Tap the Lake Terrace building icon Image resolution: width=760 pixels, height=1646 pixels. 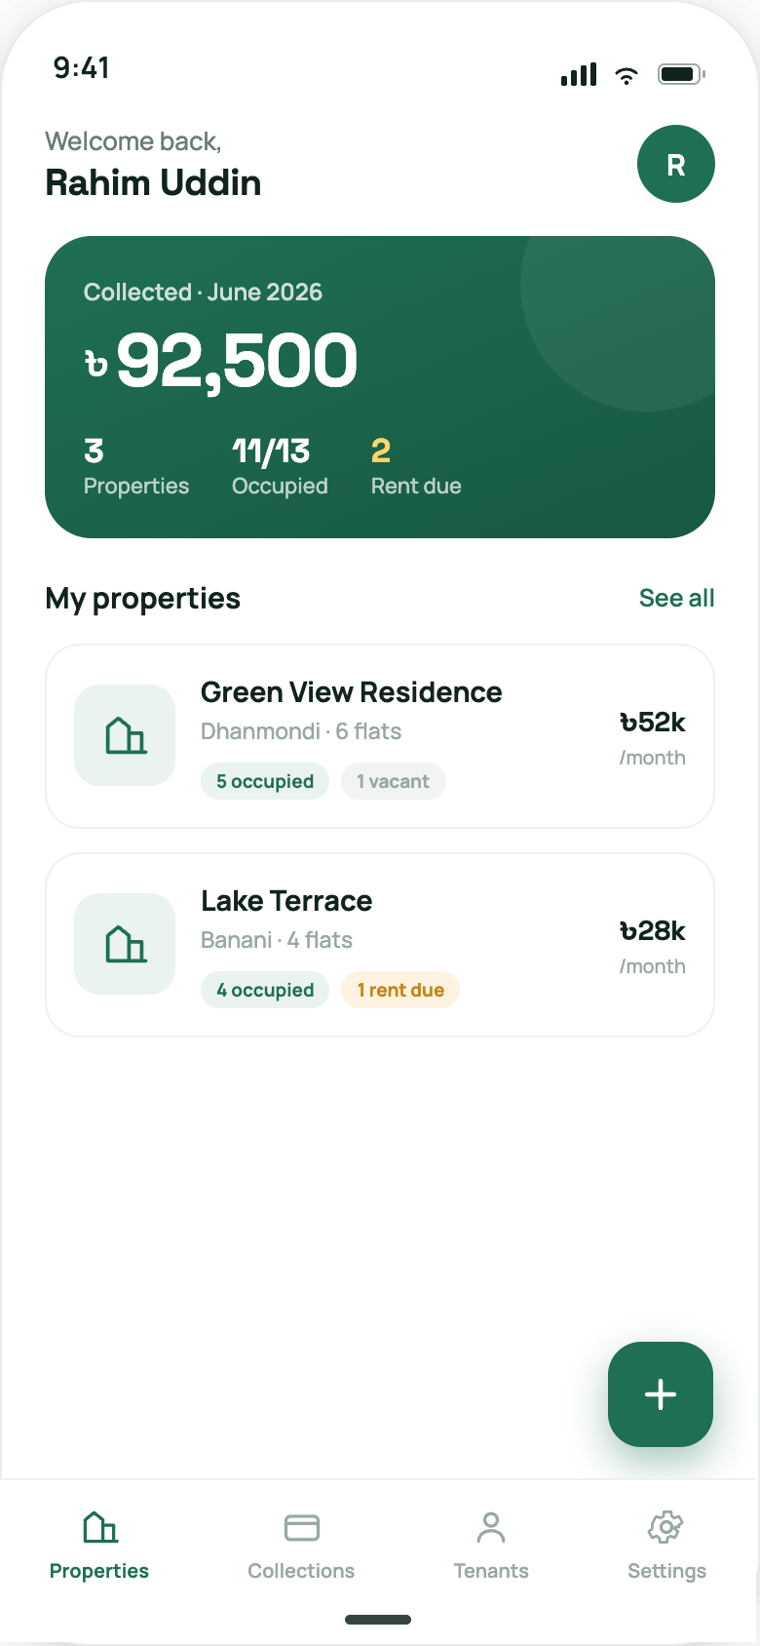point(125,944)
